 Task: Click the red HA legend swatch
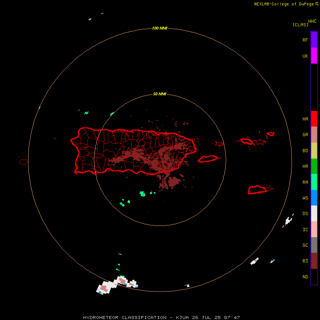point(314,119)
